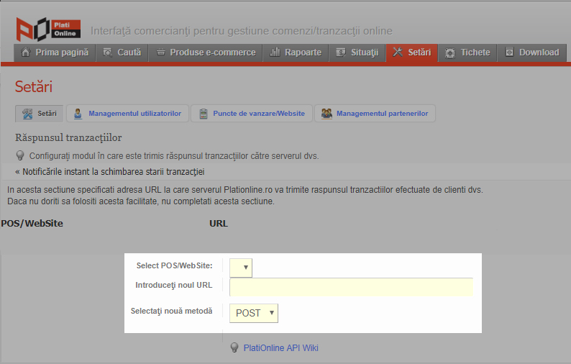Click the chart icon beside Rapoarte
This screenshot has width=571, height=364.
[x=275, y=53]
